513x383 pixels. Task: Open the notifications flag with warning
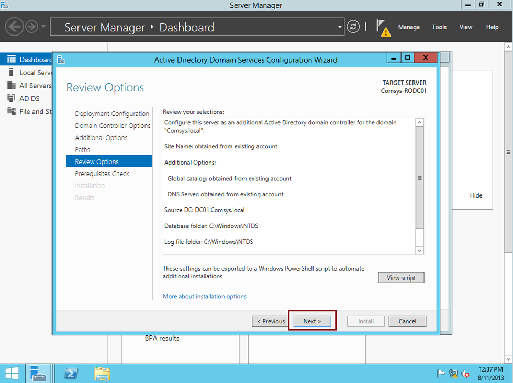[x=383, y=28]
